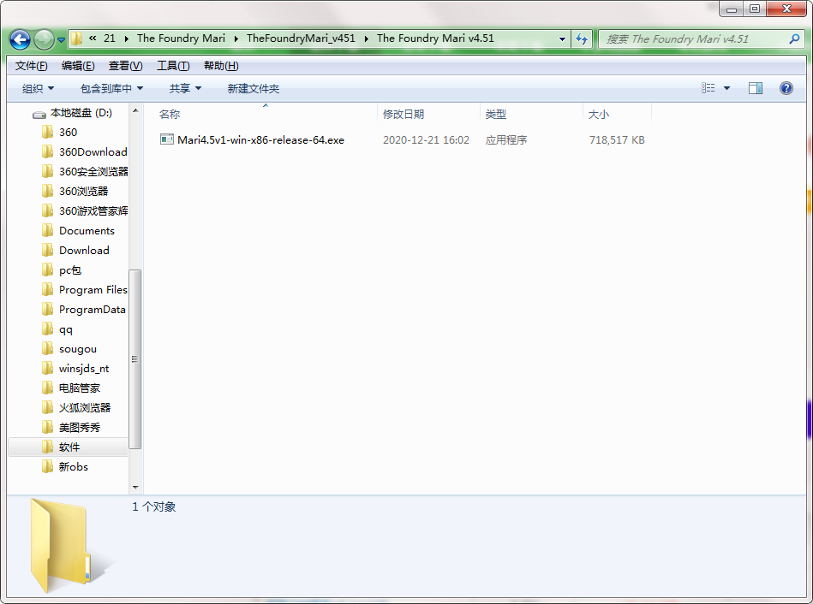Click the 718,517 KB size cell
The width and height of the screenshot is (813, 604).
pyautogui.click(x=617, y=139)
